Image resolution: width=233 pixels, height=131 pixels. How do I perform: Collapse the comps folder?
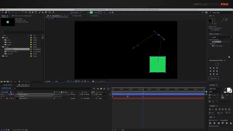[x=1, y=47]
